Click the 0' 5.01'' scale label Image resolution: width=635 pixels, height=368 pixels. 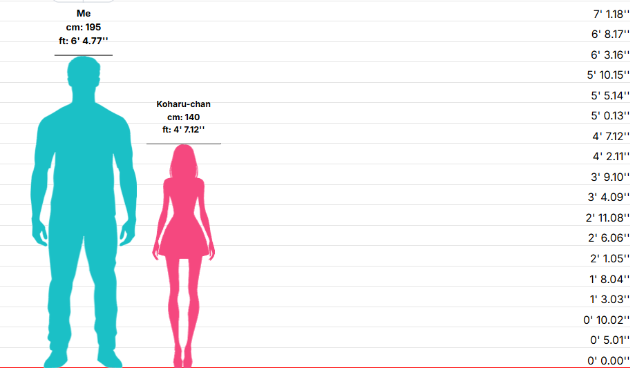click(x=610, y=340)
